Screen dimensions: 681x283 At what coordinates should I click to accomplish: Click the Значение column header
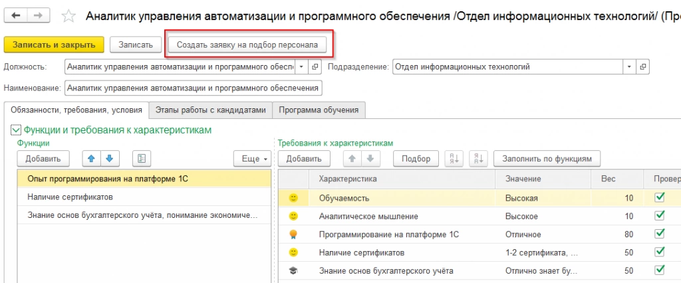coord(543,179)
